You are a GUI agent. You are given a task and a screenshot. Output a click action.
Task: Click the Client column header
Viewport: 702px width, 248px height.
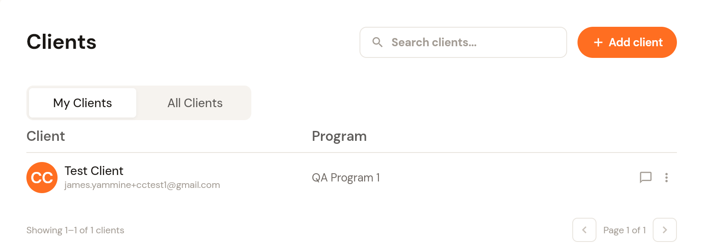coord(46,136)
